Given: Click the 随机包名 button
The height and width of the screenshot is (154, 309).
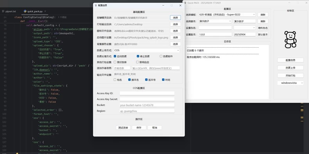Looking at the screenshot, I should 263,28.
